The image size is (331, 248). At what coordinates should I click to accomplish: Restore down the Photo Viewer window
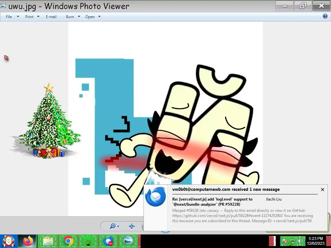303,6
